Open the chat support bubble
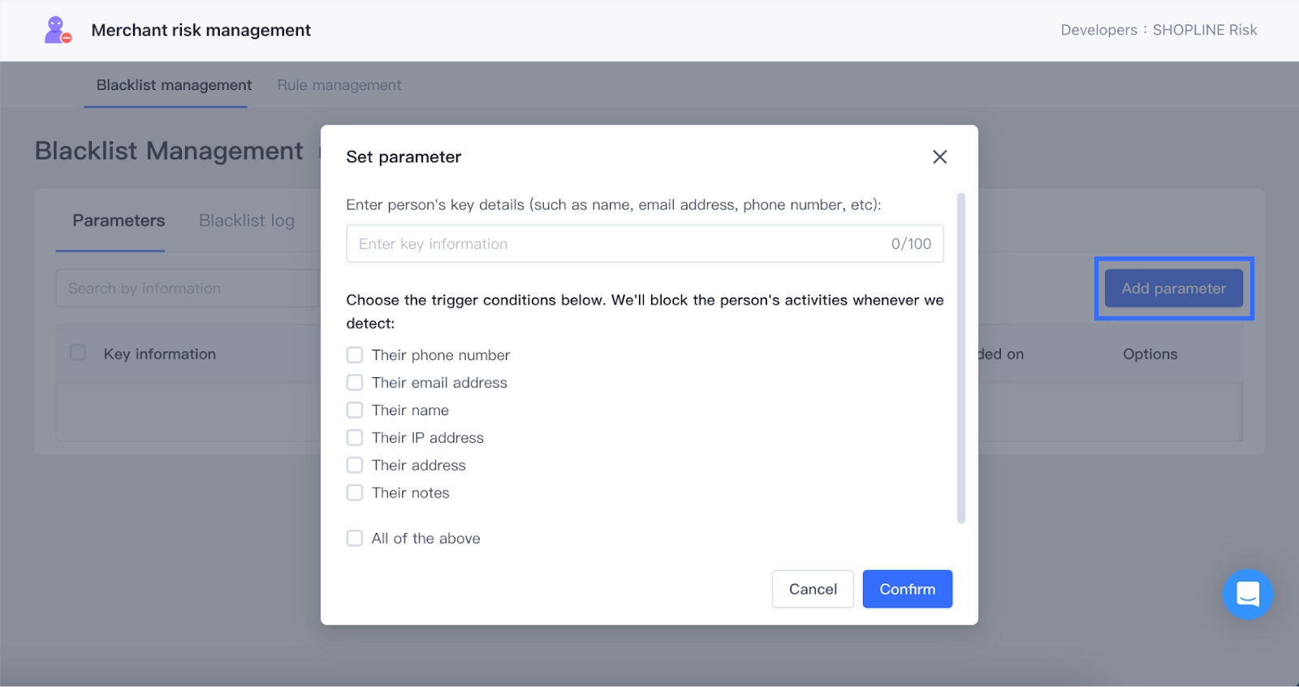This screenshot has height=687, width=1299. pyautogui.click(x=1247, y=594)
